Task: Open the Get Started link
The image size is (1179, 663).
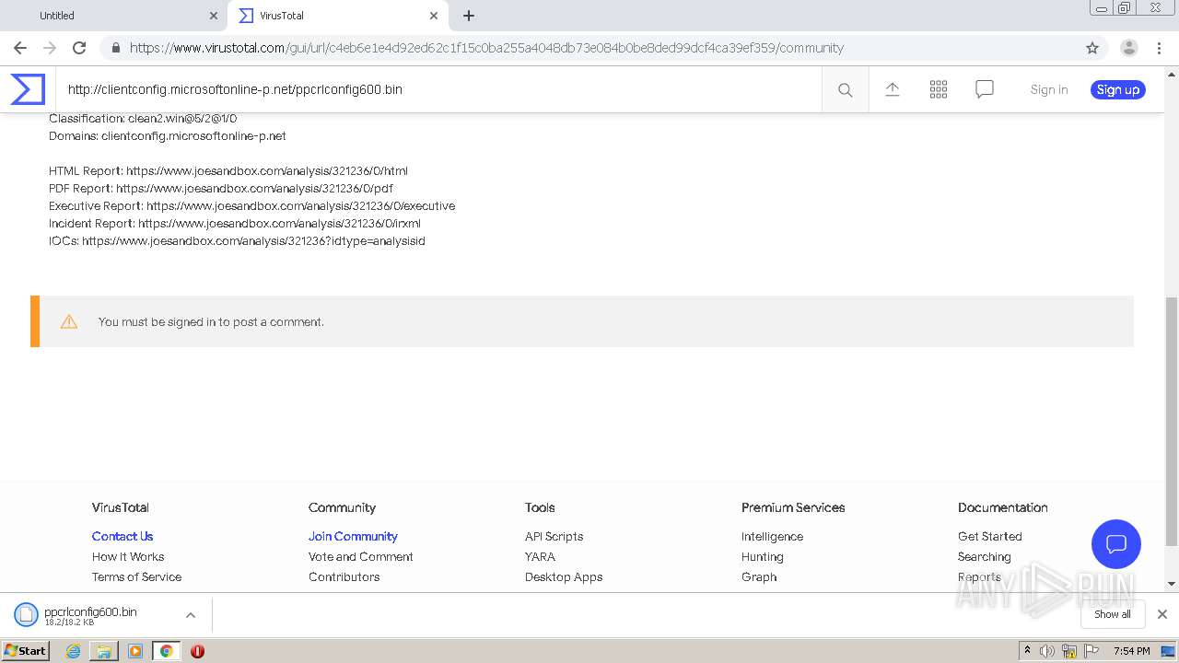Action: tap(990, 536)
